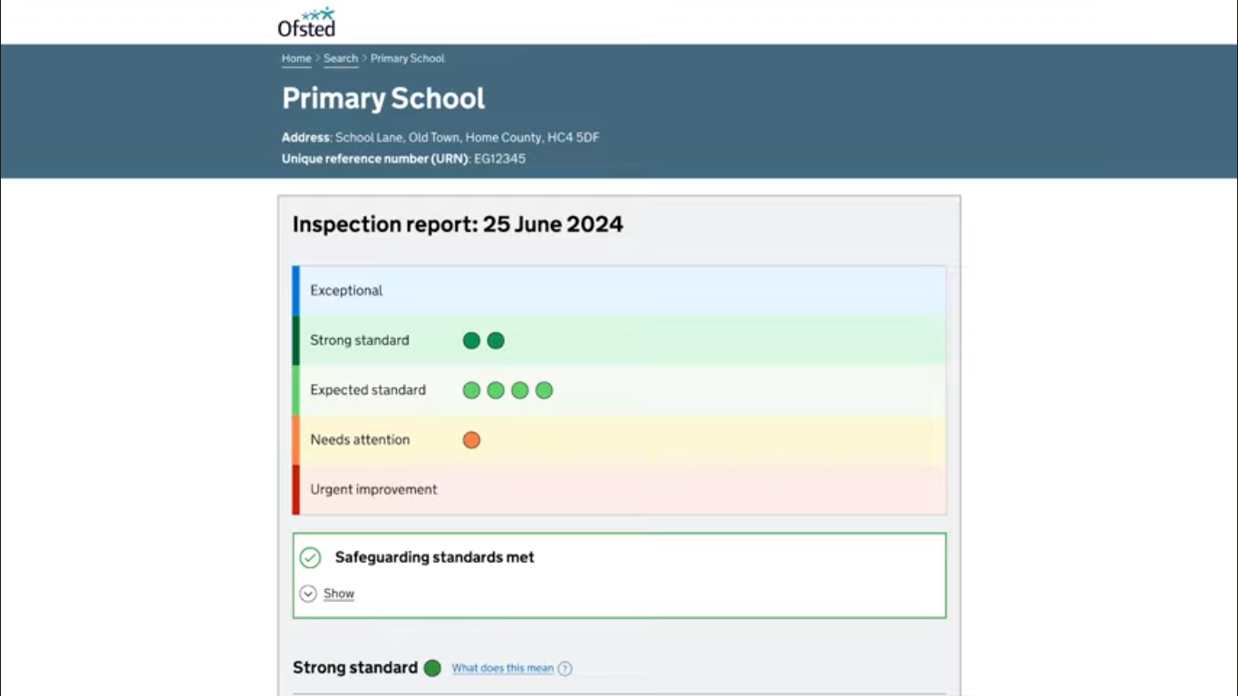
Task: Click the first Strong standard dot
Action: tap(471, 341)
